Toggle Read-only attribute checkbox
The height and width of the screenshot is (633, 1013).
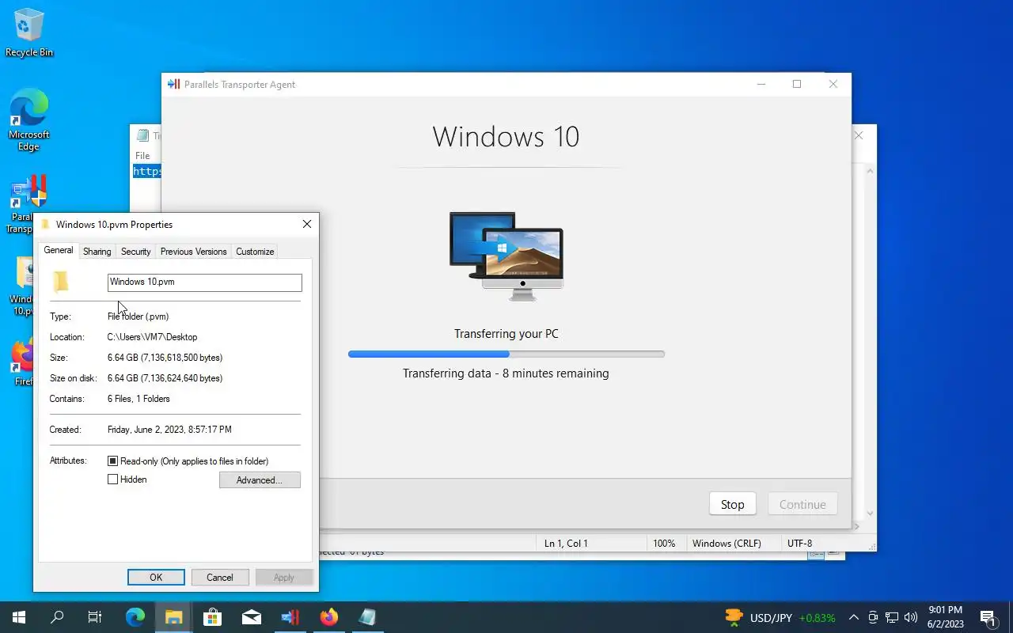pyautogui.click(x=112, y=461)
